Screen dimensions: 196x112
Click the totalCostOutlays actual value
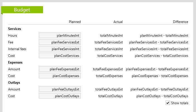(x=110, y=96)
